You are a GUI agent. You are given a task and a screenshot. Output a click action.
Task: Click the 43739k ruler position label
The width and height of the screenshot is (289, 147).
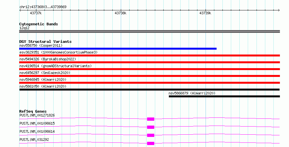[205, 13]
